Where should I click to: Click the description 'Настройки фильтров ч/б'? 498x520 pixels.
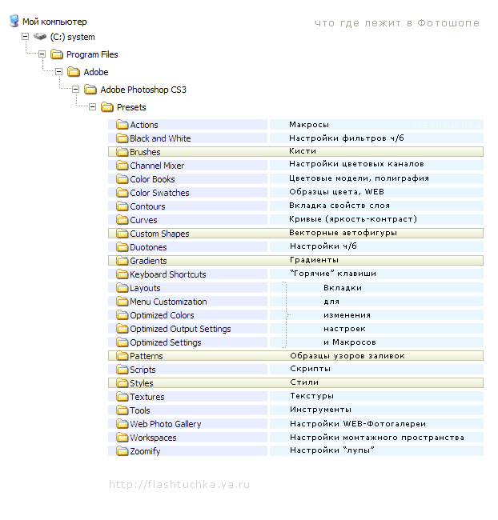[346, 138]
